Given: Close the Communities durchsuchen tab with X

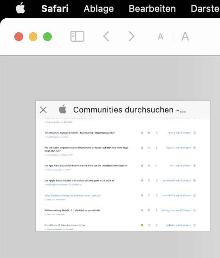Looking at the screenshot, I should pyautogui.click(x=43, y=110).
